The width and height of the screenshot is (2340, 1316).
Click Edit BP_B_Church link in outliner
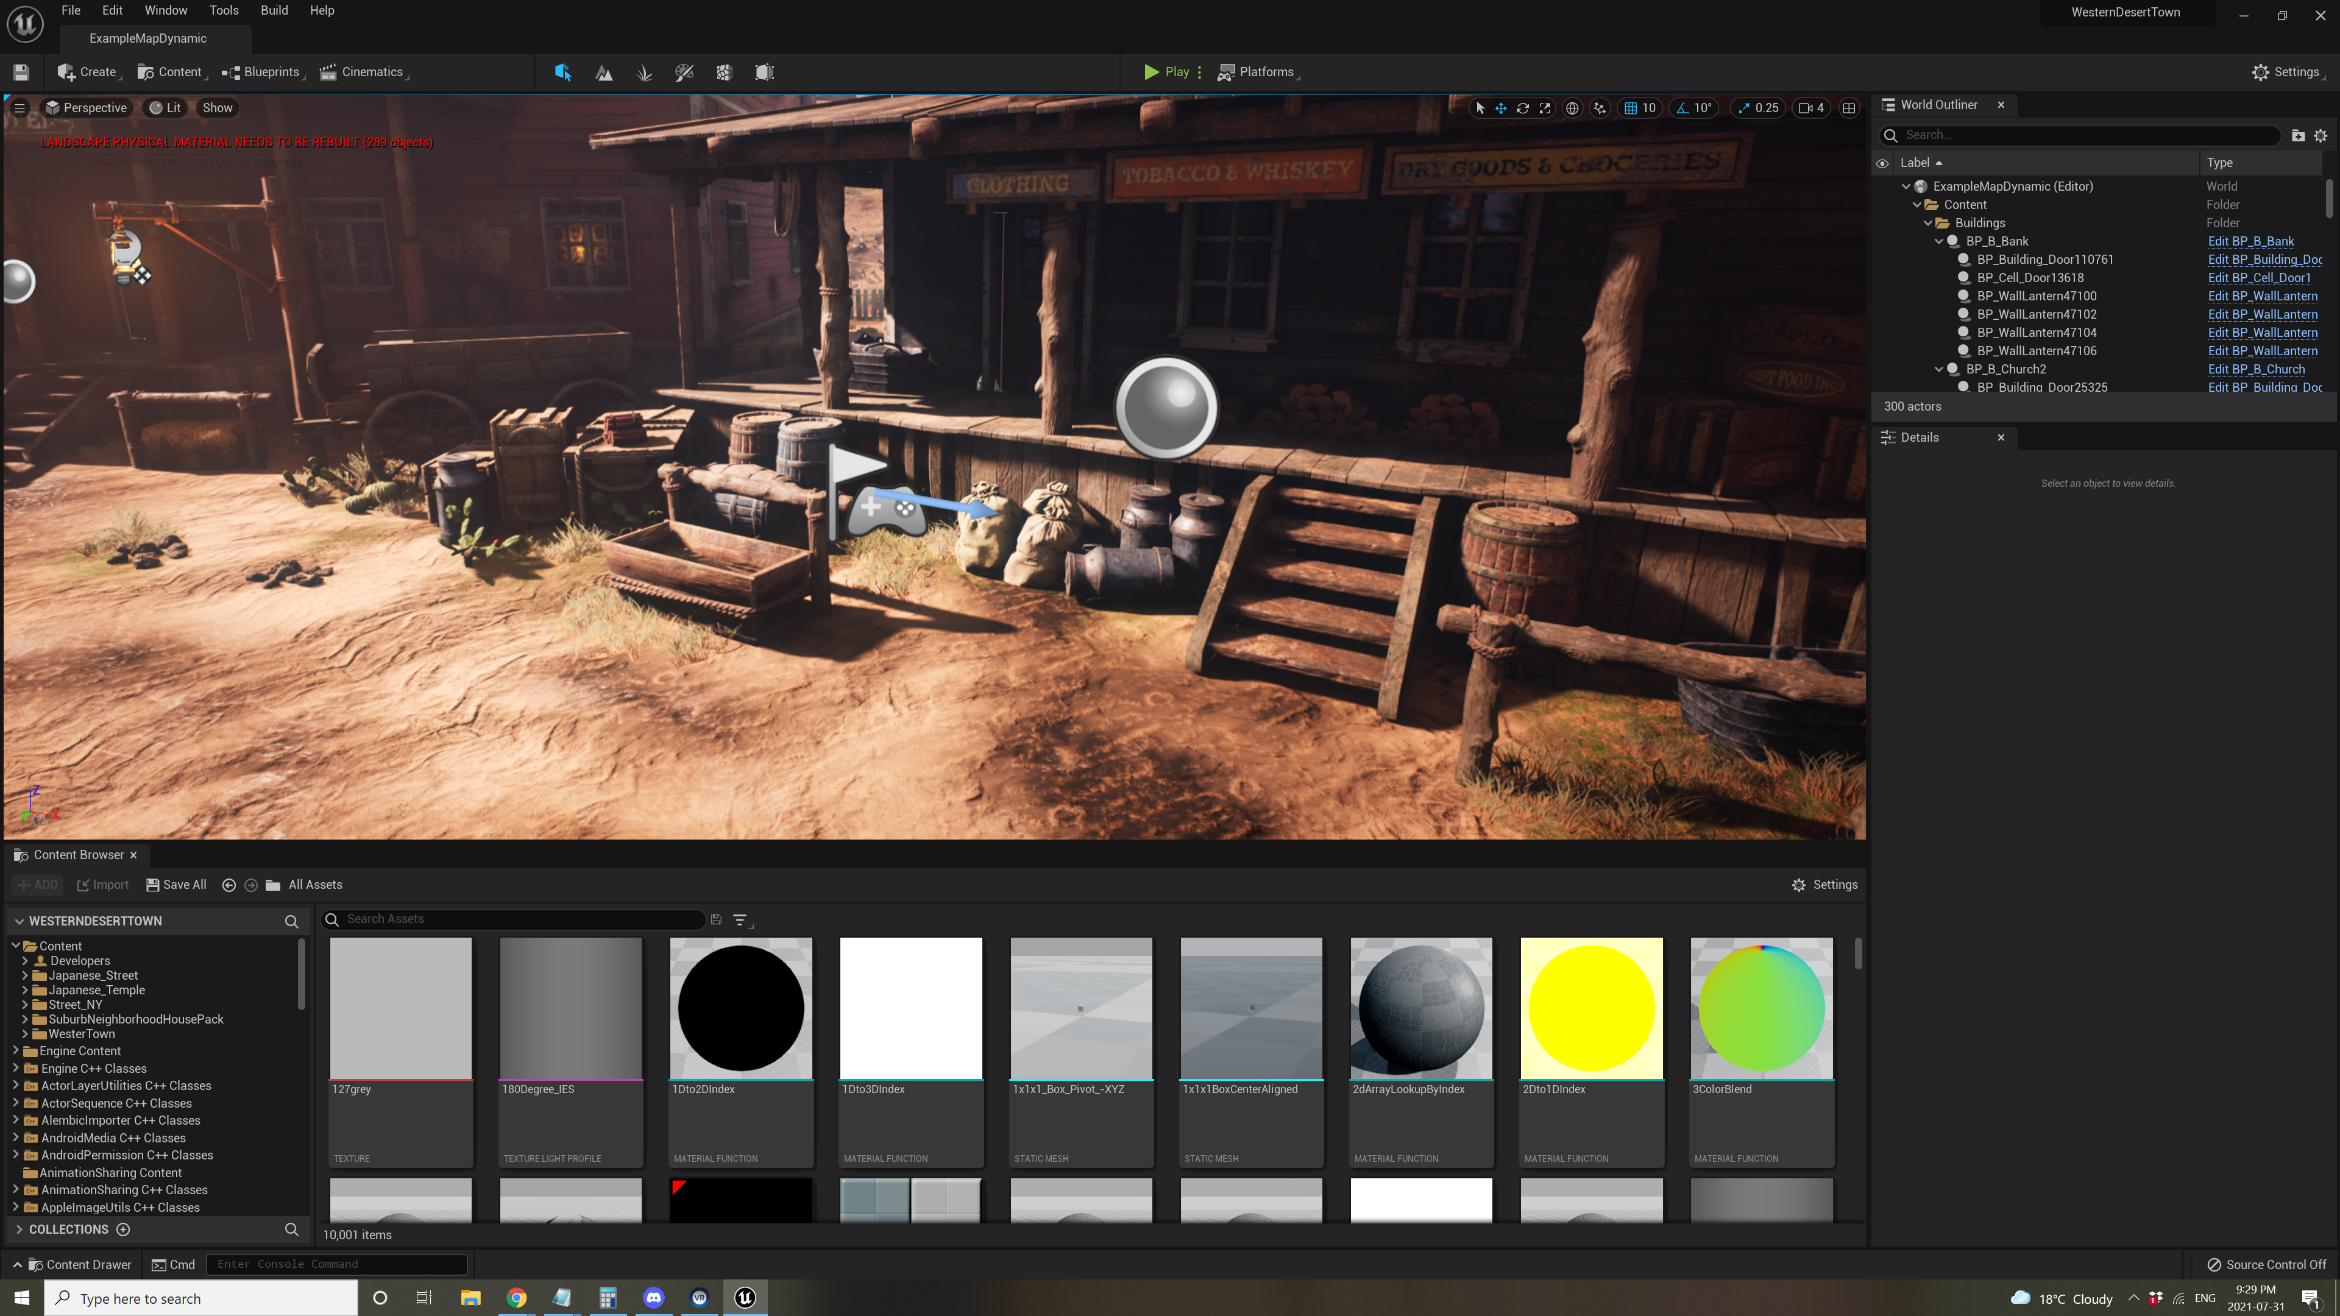point(2255,369)
